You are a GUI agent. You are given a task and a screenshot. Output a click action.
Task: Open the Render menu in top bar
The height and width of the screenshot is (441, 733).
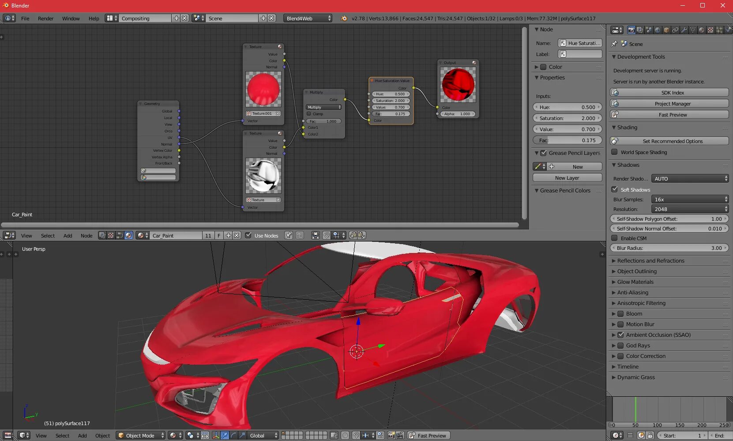point(45,19)
